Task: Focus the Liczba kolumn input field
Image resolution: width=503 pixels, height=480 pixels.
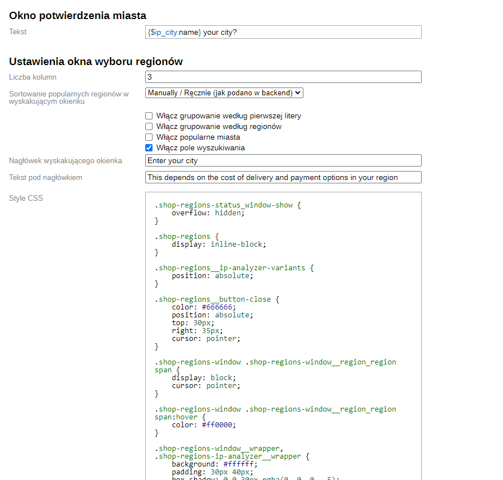Action: [283, 77]
